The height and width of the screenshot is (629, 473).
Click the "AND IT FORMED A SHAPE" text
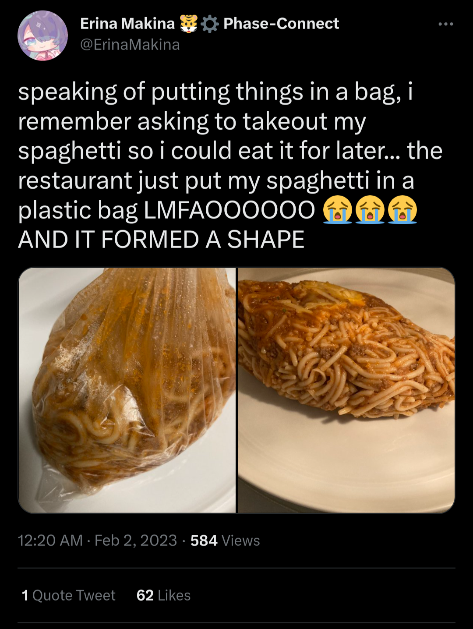[161, 240]
